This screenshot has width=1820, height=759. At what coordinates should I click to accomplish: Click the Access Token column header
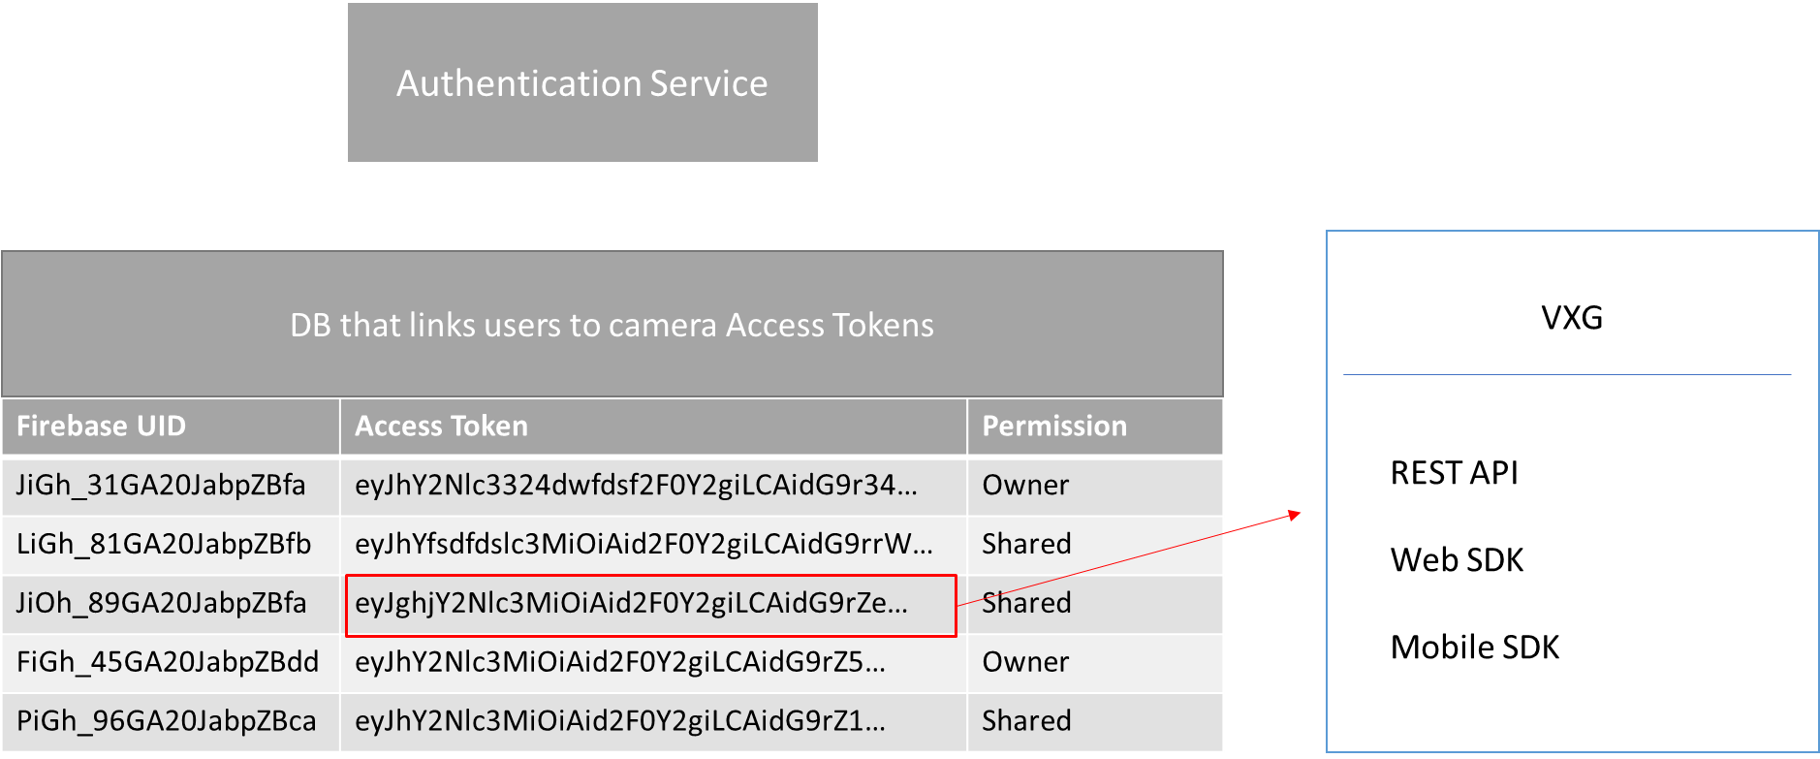click(x=442, y=427)
